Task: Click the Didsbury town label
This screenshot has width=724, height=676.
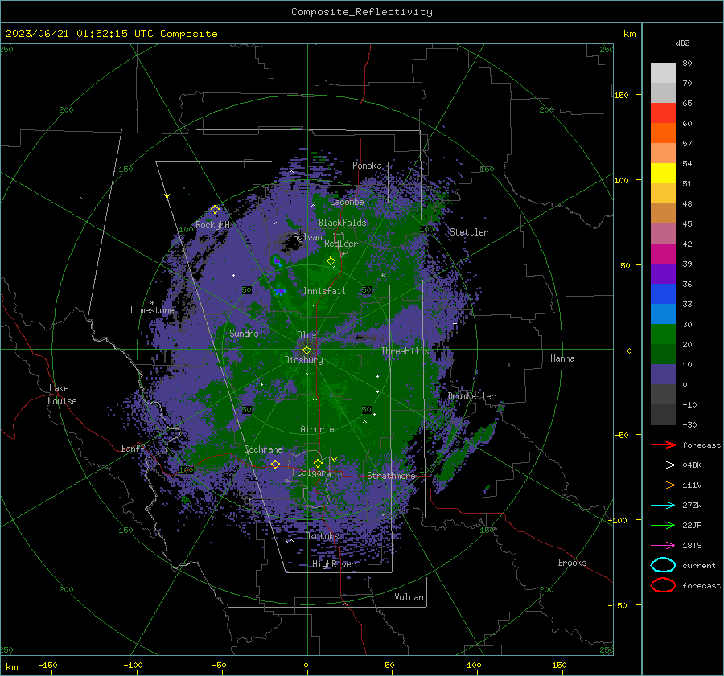Action: 303,360
